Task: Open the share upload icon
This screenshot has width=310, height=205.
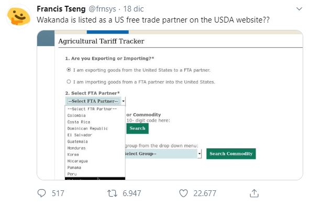Action: pos(254,193)
